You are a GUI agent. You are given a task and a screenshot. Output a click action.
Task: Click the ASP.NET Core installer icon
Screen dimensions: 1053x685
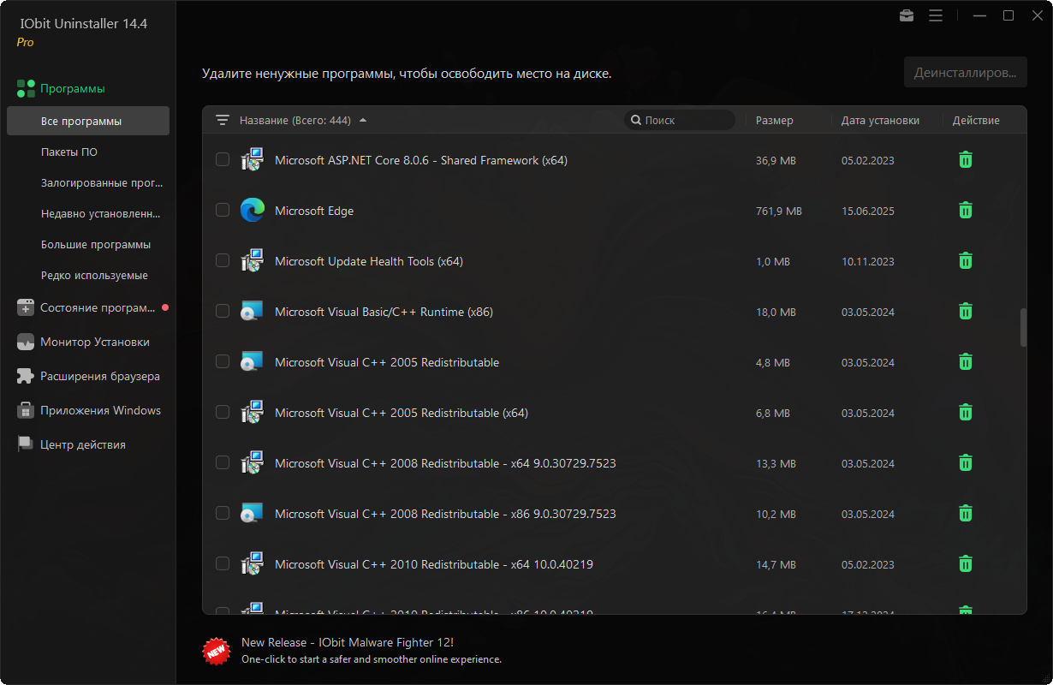pos(252,160)
